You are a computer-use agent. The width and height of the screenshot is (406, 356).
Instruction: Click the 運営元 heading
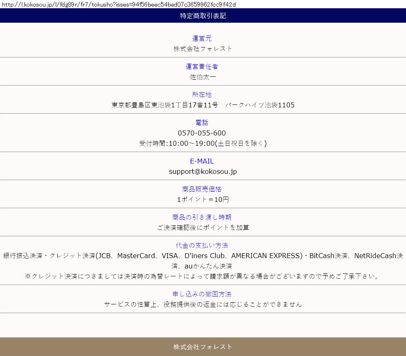202,38
